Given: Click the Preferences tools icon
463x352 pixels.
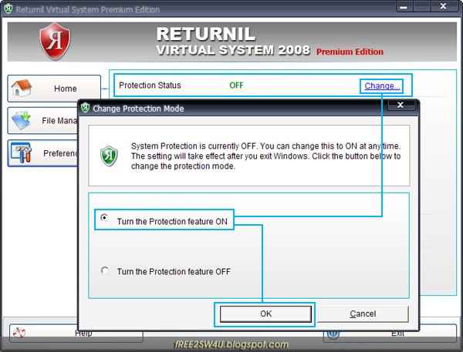Looking at the screenshot, I should click(22, 153).
